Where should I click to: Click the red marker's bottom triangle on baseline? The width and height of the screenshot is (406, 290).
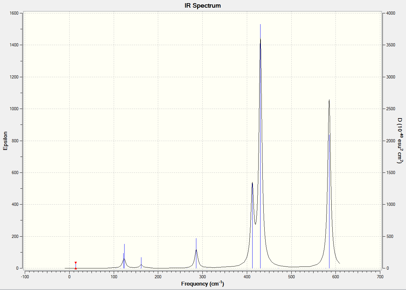point(76,268)
